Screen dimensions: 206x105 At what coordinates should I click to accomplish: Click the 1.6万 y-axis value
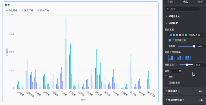pos(12,15)
